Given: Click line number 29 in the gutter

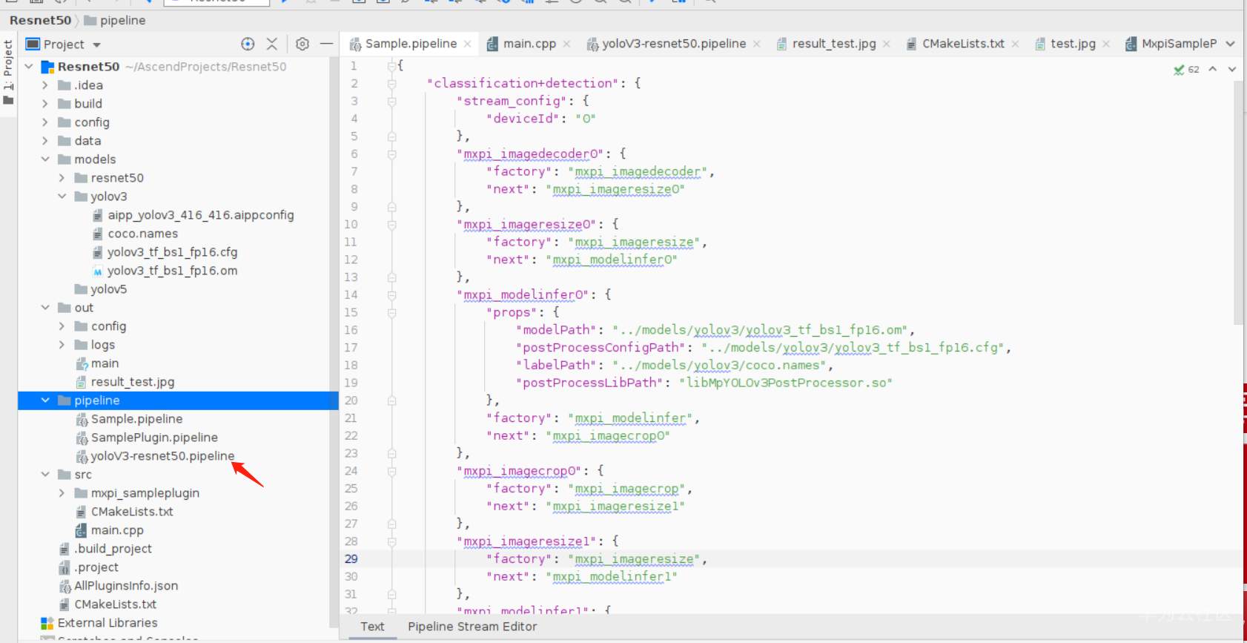Looking at the screenshot, I should pos(351,559).
